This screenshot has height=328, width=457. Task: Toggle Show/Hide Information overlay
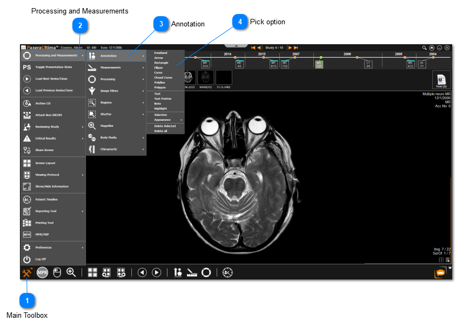click(53, 187)
